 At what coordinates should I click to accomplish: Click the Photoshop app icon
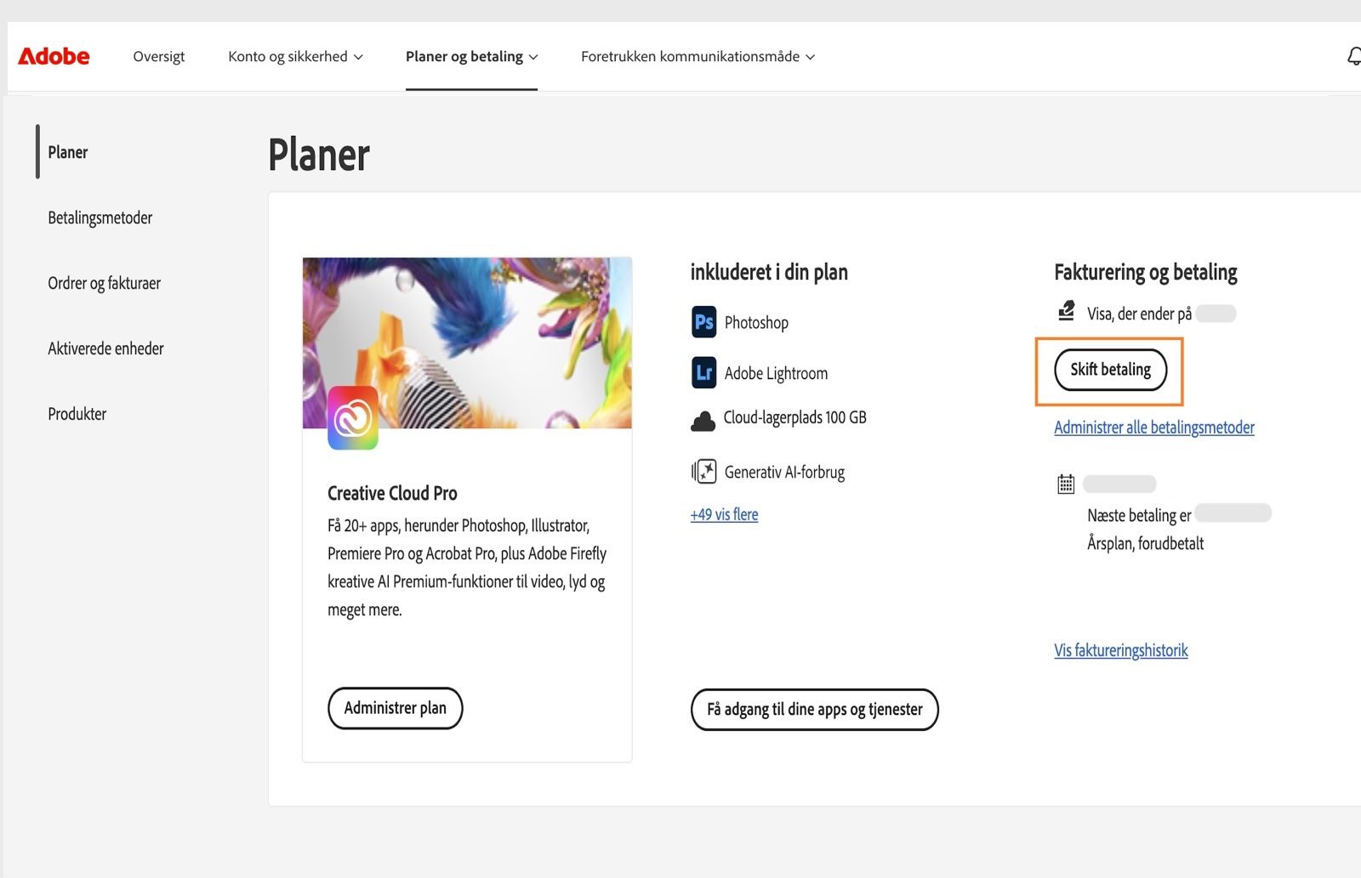click(x=703, y=322)
